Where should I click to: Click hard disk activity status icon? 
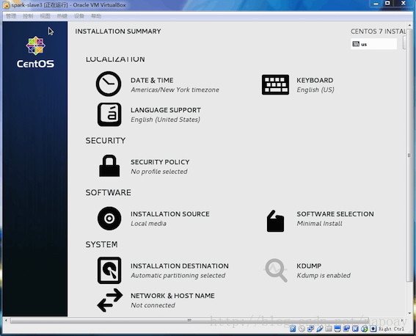click(293, 329)
